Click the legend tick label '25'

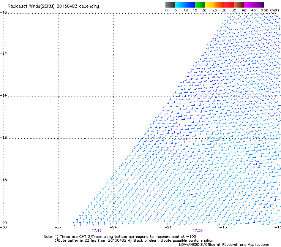[215, 10]
